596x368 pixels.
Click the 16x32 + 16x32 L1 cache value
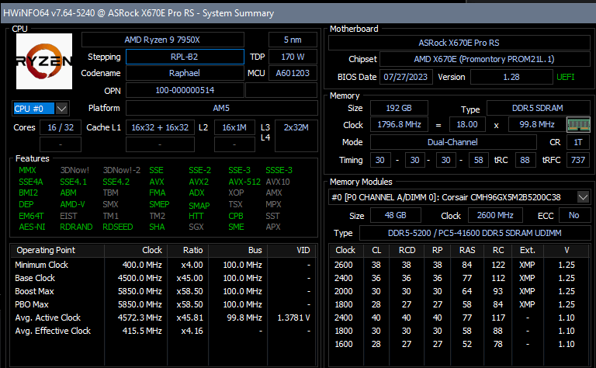point(160,127)
